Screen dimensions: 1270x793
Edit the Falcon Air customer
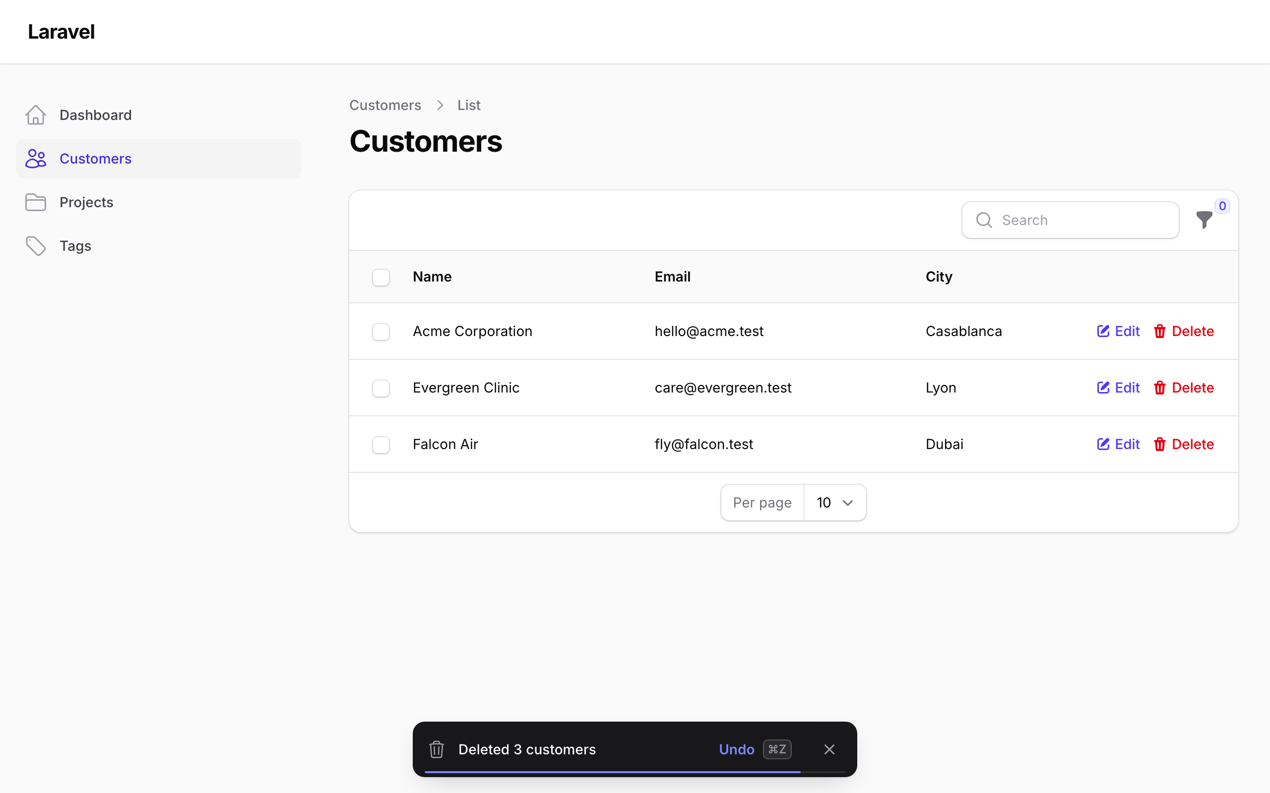(x=1118, y=444)
